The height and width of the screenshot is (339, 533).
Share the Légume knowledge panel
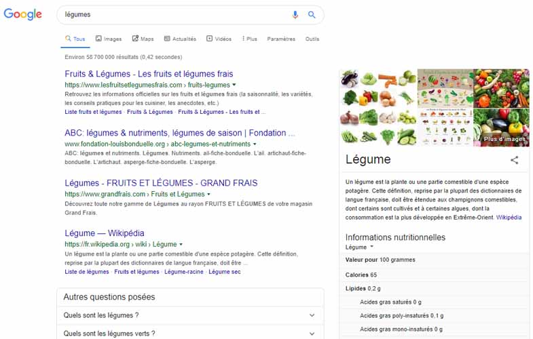pyautogui.click(x=514, y=160)
